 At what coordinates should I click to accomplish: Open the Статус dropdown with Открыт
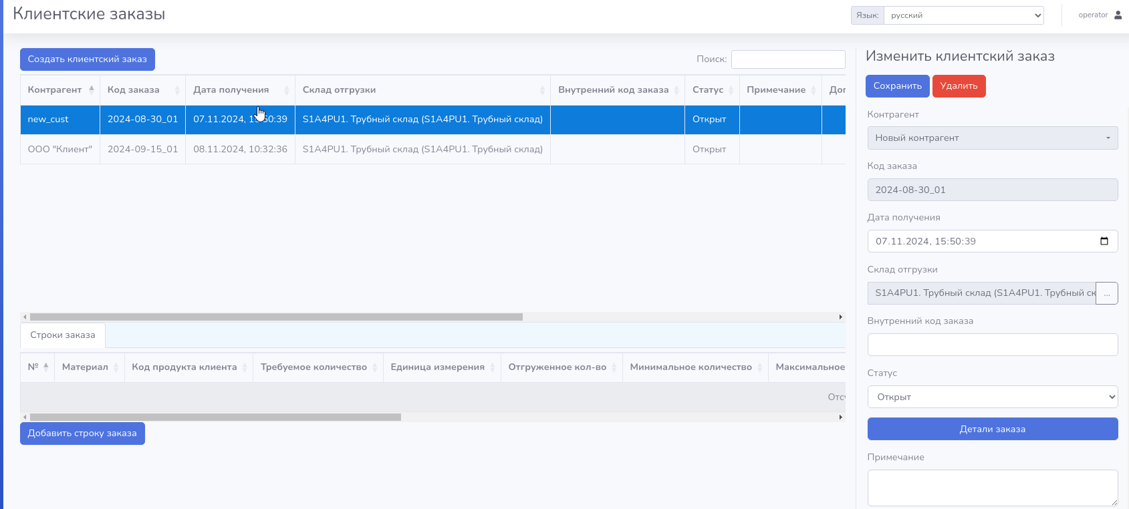992,397
